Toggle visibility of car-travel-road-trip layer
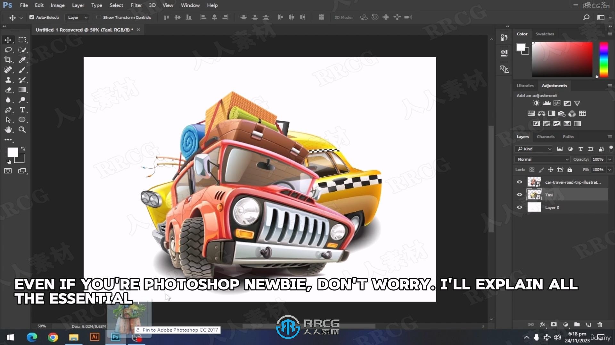This screenshot has width=615, height=345. click(x=519, y=182)
